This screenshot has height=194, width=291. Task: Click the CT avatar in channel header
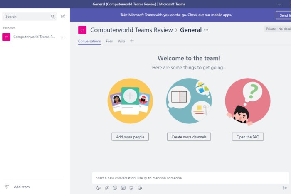82,30
